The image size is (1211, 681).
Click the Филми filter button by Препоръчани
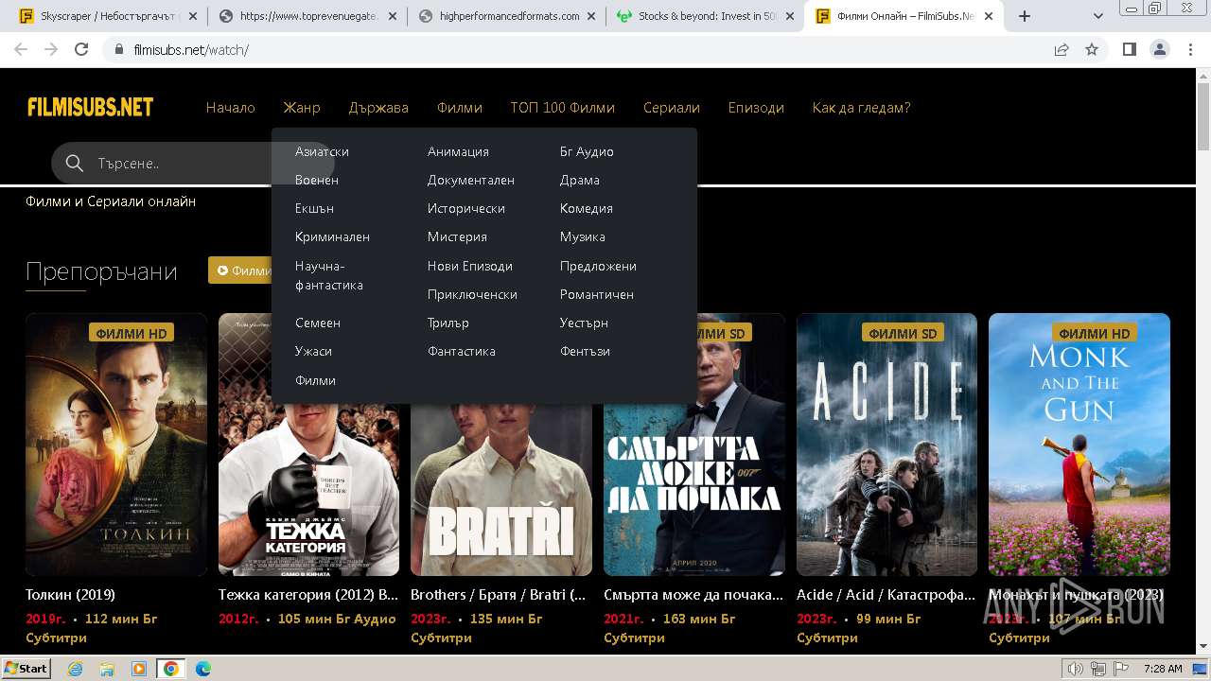point(241,271)
